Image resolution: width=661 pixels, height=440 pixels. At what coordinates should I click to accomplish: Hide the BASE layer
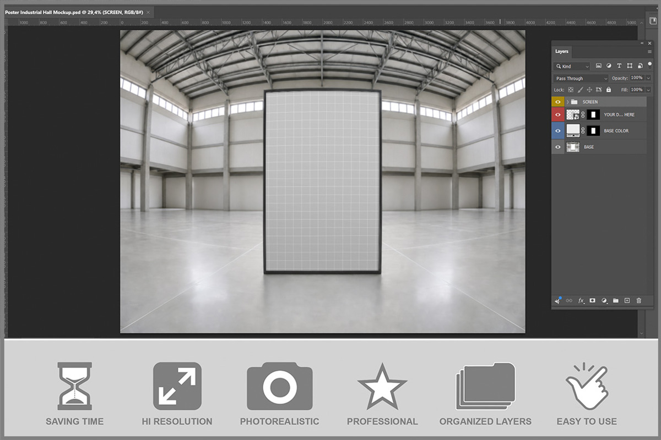(558, 147)
